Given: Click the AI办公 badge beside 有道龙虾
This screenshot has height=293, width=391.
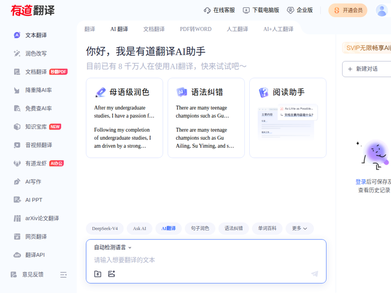Looking at the screenshot, I should tap(57, 164).
